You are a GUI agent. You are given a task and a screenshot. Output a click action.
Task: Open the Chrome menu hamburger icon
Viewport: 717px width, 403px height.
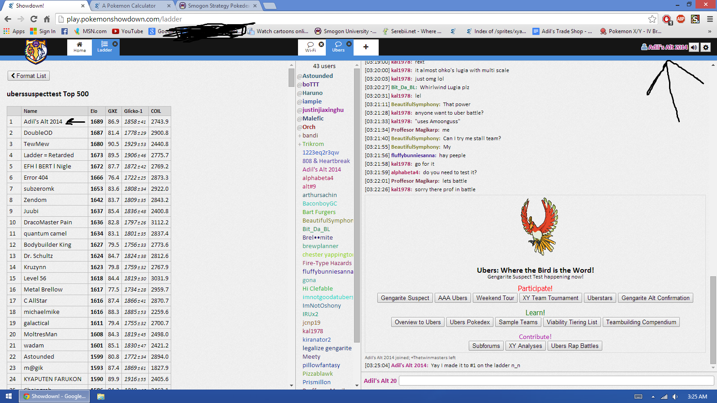point(710,19)
